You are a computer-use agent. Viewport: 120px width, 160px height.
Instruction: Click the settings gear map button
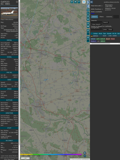click(88, 10)
